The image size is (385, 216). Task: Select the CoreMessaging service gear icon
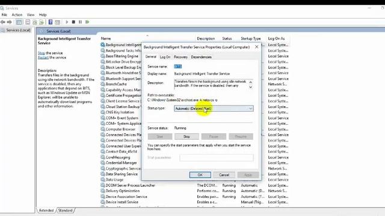coord(103,157)
